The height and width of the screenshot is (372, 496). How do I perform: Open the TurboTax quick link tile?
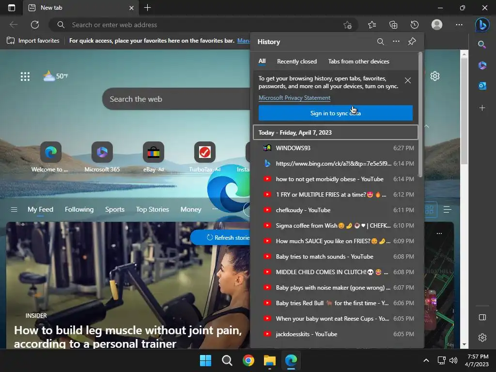[x=205, y=157]
